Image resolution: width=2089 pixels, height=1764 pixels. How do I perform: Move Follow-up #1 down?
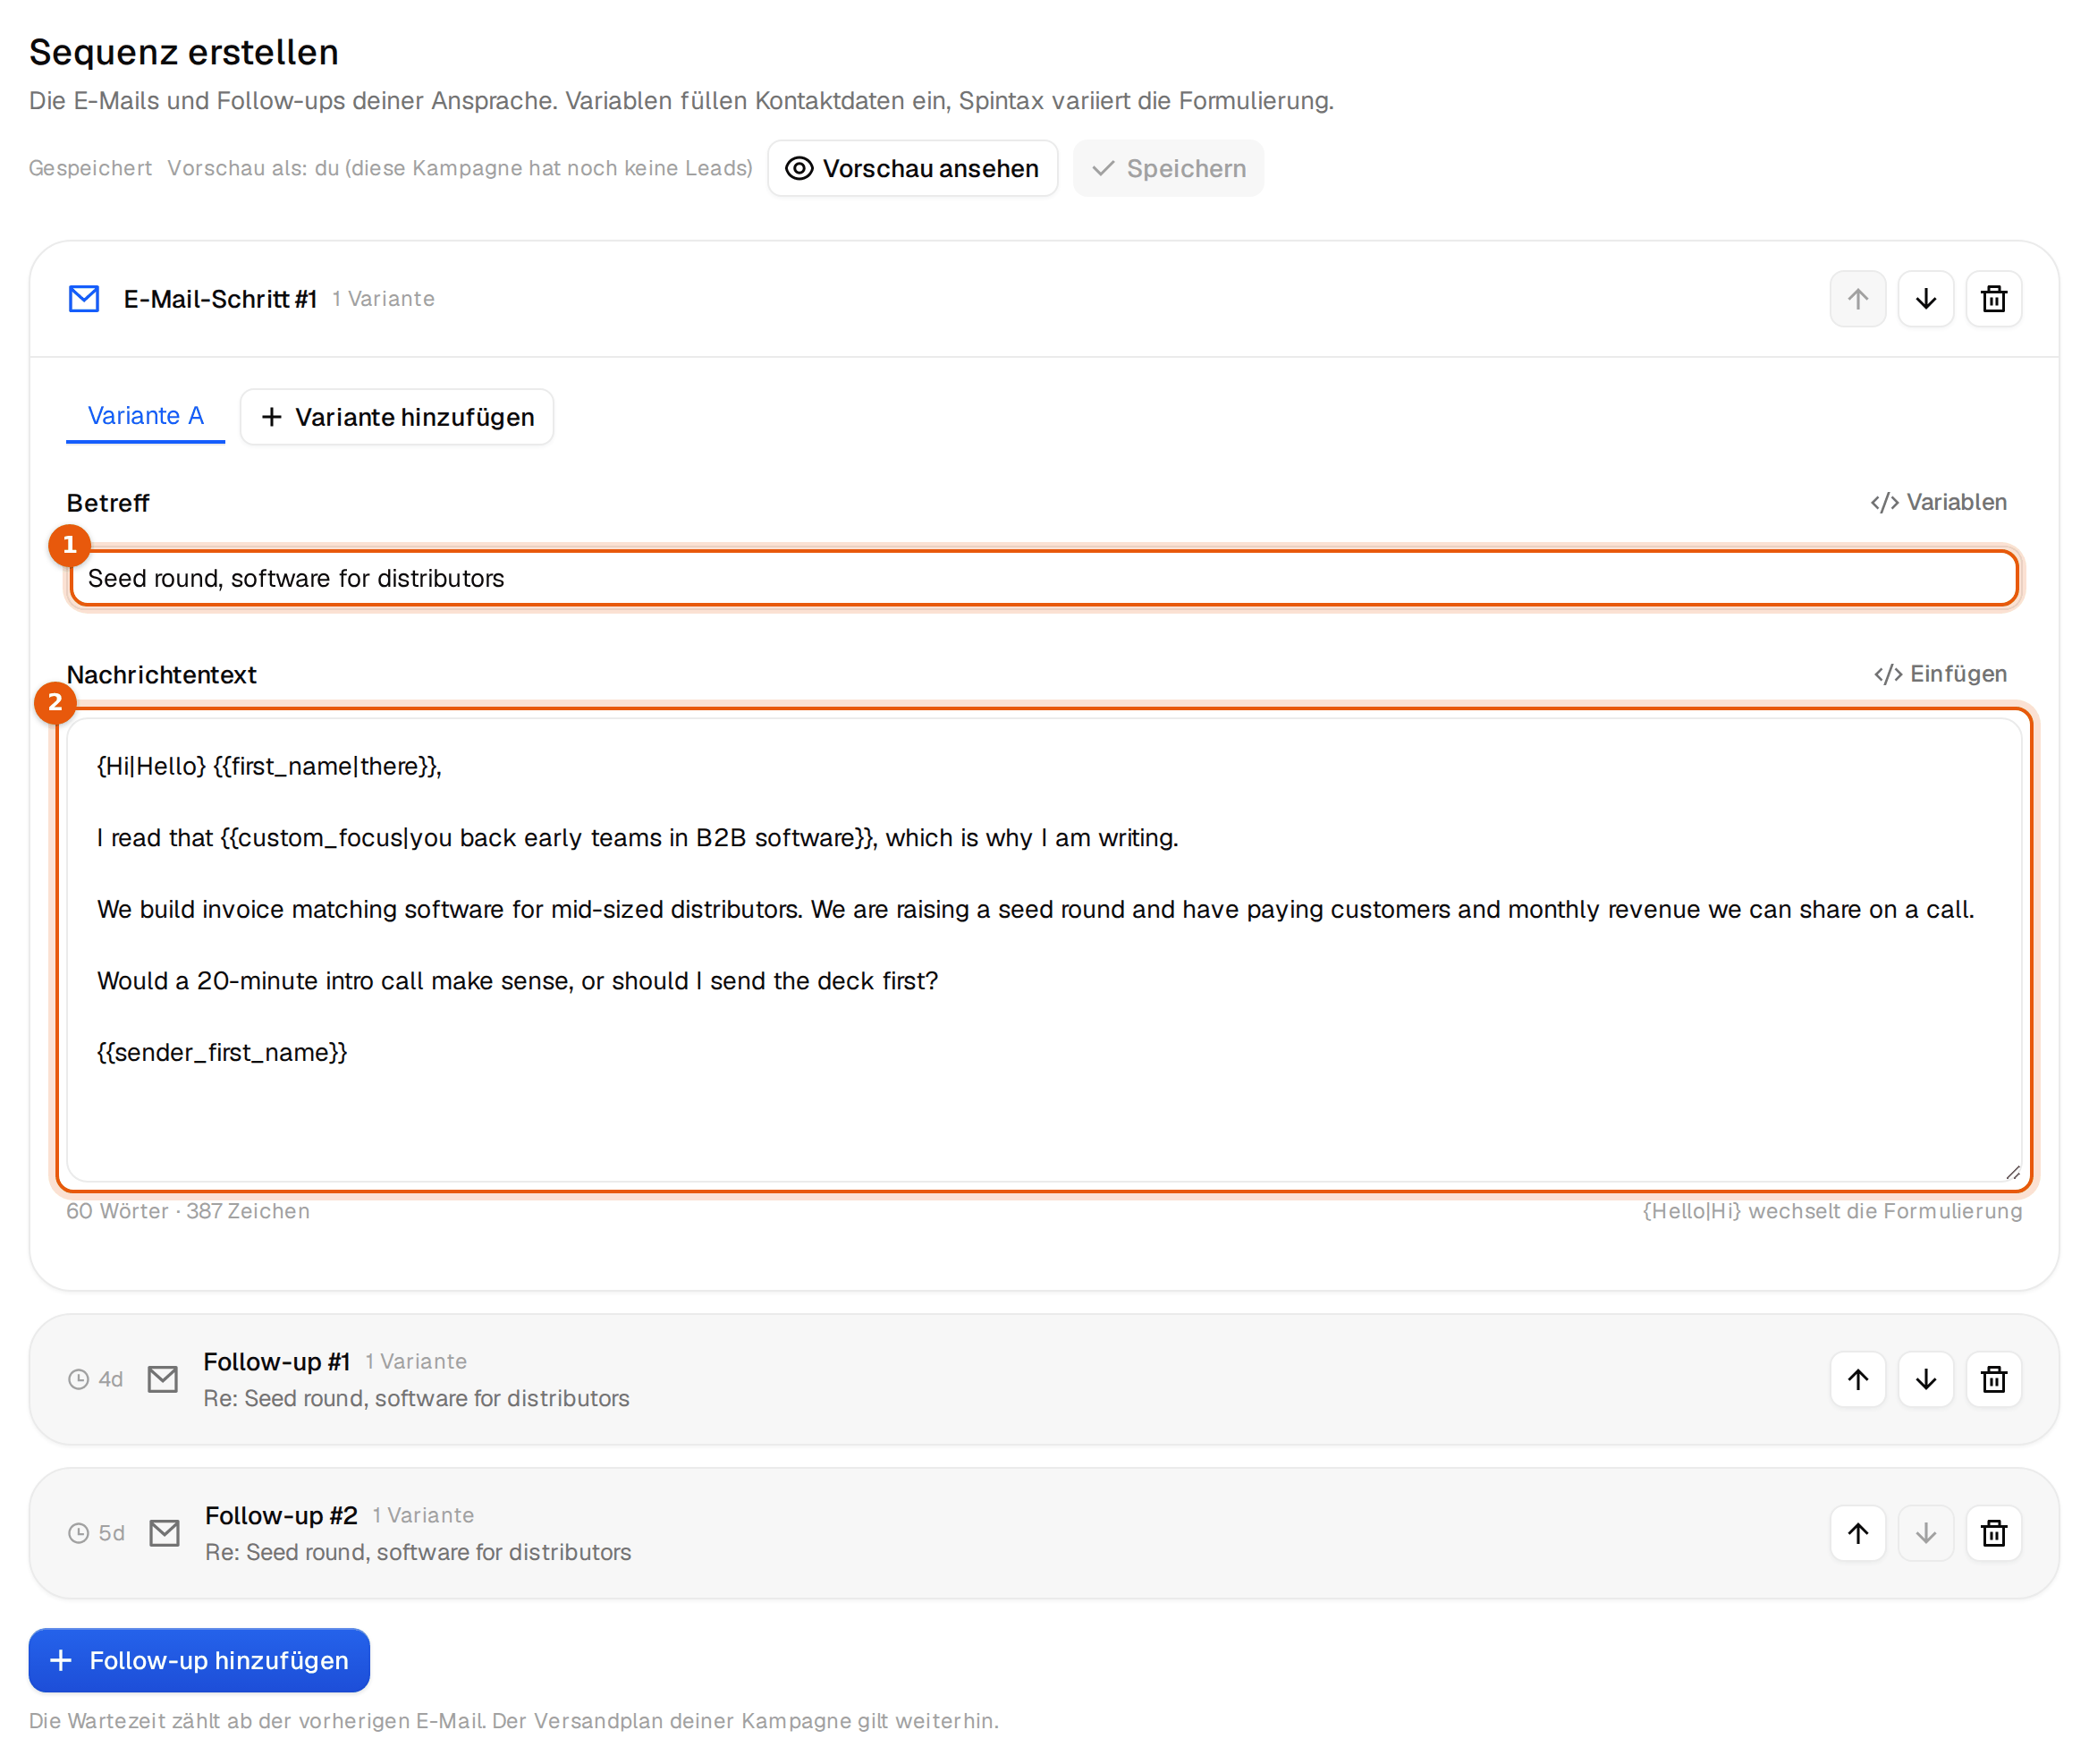(x=1925, y=1379)
